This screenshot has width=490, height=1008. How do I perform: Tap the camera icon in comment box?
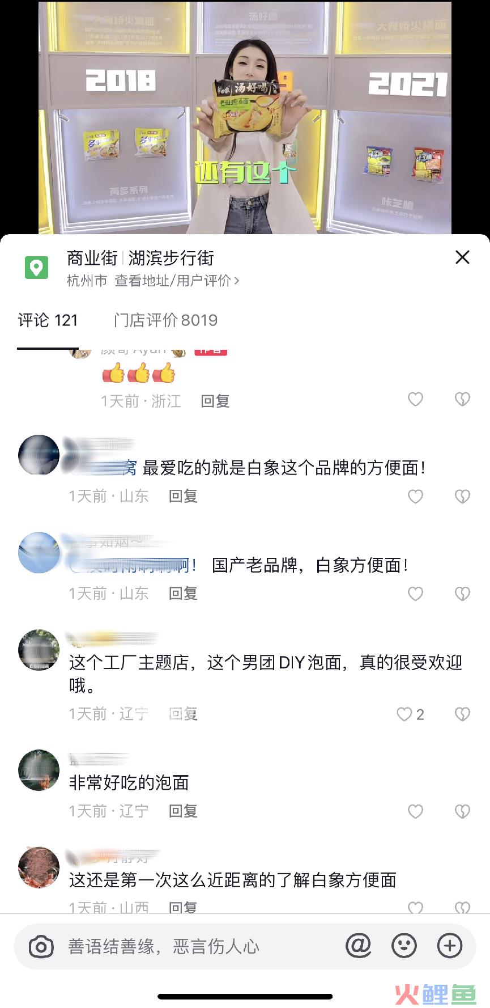[x=41, y=947]
